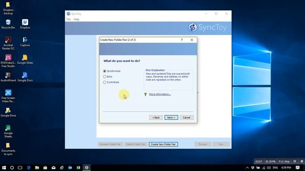
Task: Select AudioWizard desktop icon
Action: pos(8,77)
